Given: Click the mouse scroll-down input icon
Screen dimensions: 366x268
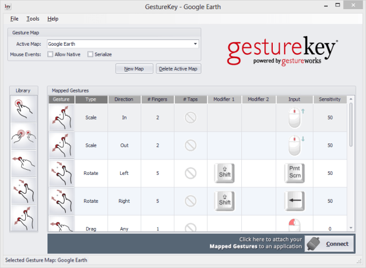Looking at the screenshot, I should (296, 146).
